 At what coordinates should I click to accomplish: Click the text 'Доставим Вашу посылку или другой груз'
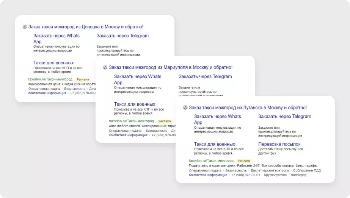click(x=281, y=151)
